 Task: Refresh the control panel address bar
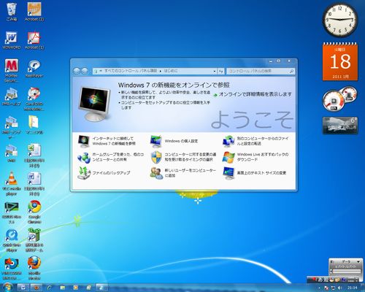point(220,72)
